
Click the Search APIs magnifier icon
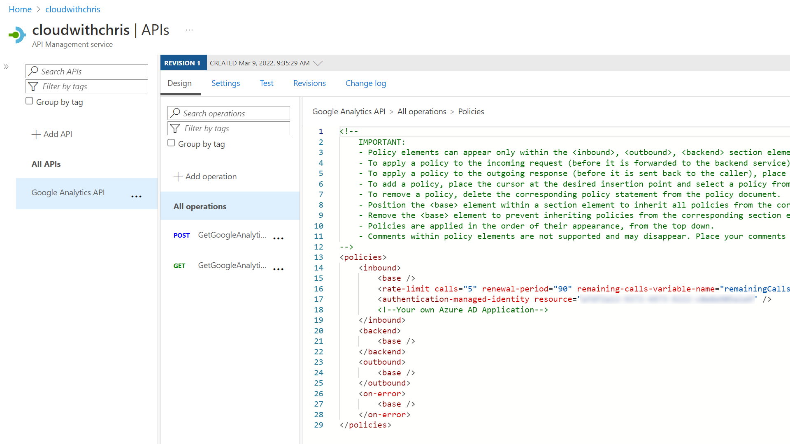[x=33, y=71]
